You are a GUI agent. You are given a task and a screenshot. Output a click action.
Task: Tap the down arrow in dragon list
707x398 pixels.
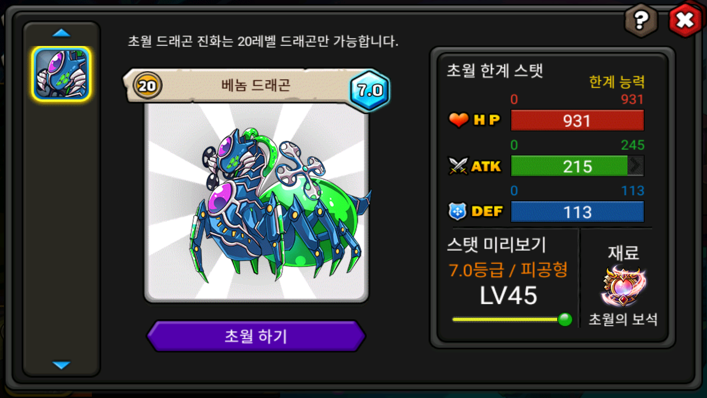pos(61,365)
